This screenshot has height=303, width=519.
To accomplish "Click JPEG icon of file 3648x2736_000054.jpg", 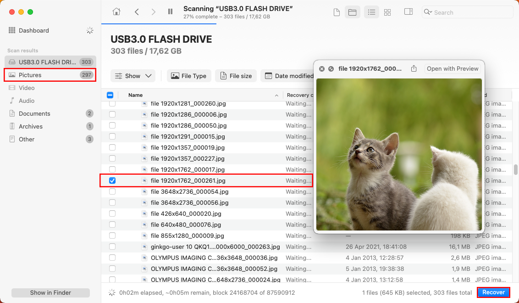I will point(144,191).
